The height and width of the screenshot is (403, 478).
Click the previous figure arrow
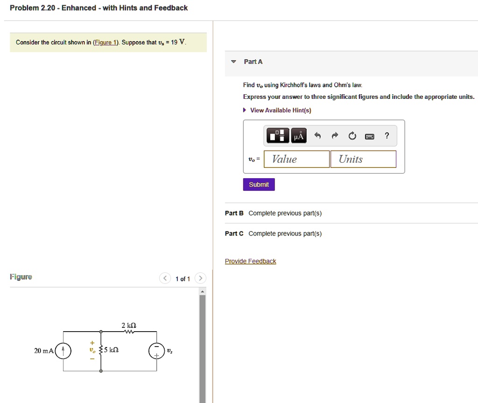point(165,278)
